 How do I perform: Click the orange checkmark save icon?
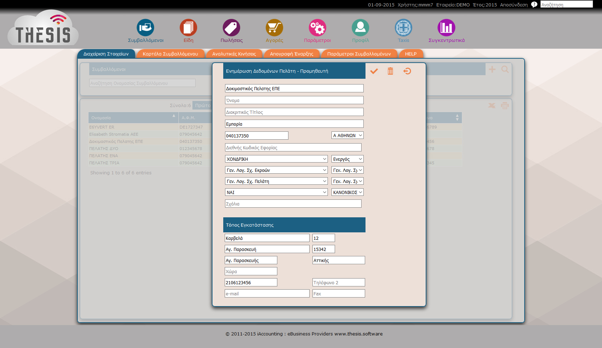point(374,71)
